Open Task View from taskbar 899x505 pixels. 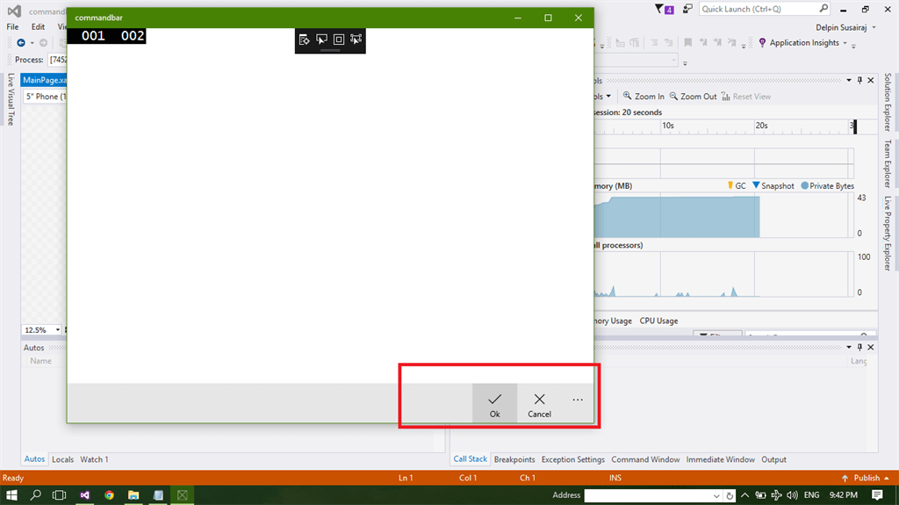(x=59, y=494)
